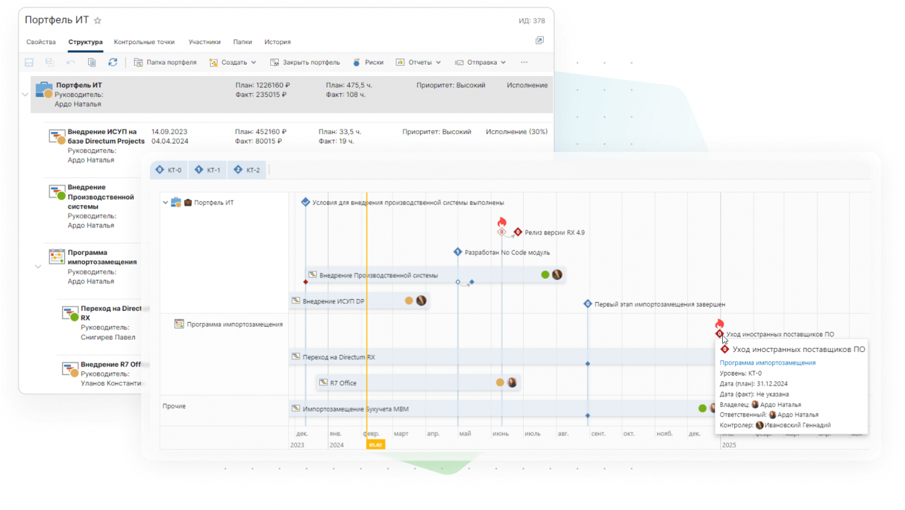Toggle the КТ-2 milestone level filter
The height and width of the screenshot is (510, 905).
pyautogui.click(x=247, y=170)
